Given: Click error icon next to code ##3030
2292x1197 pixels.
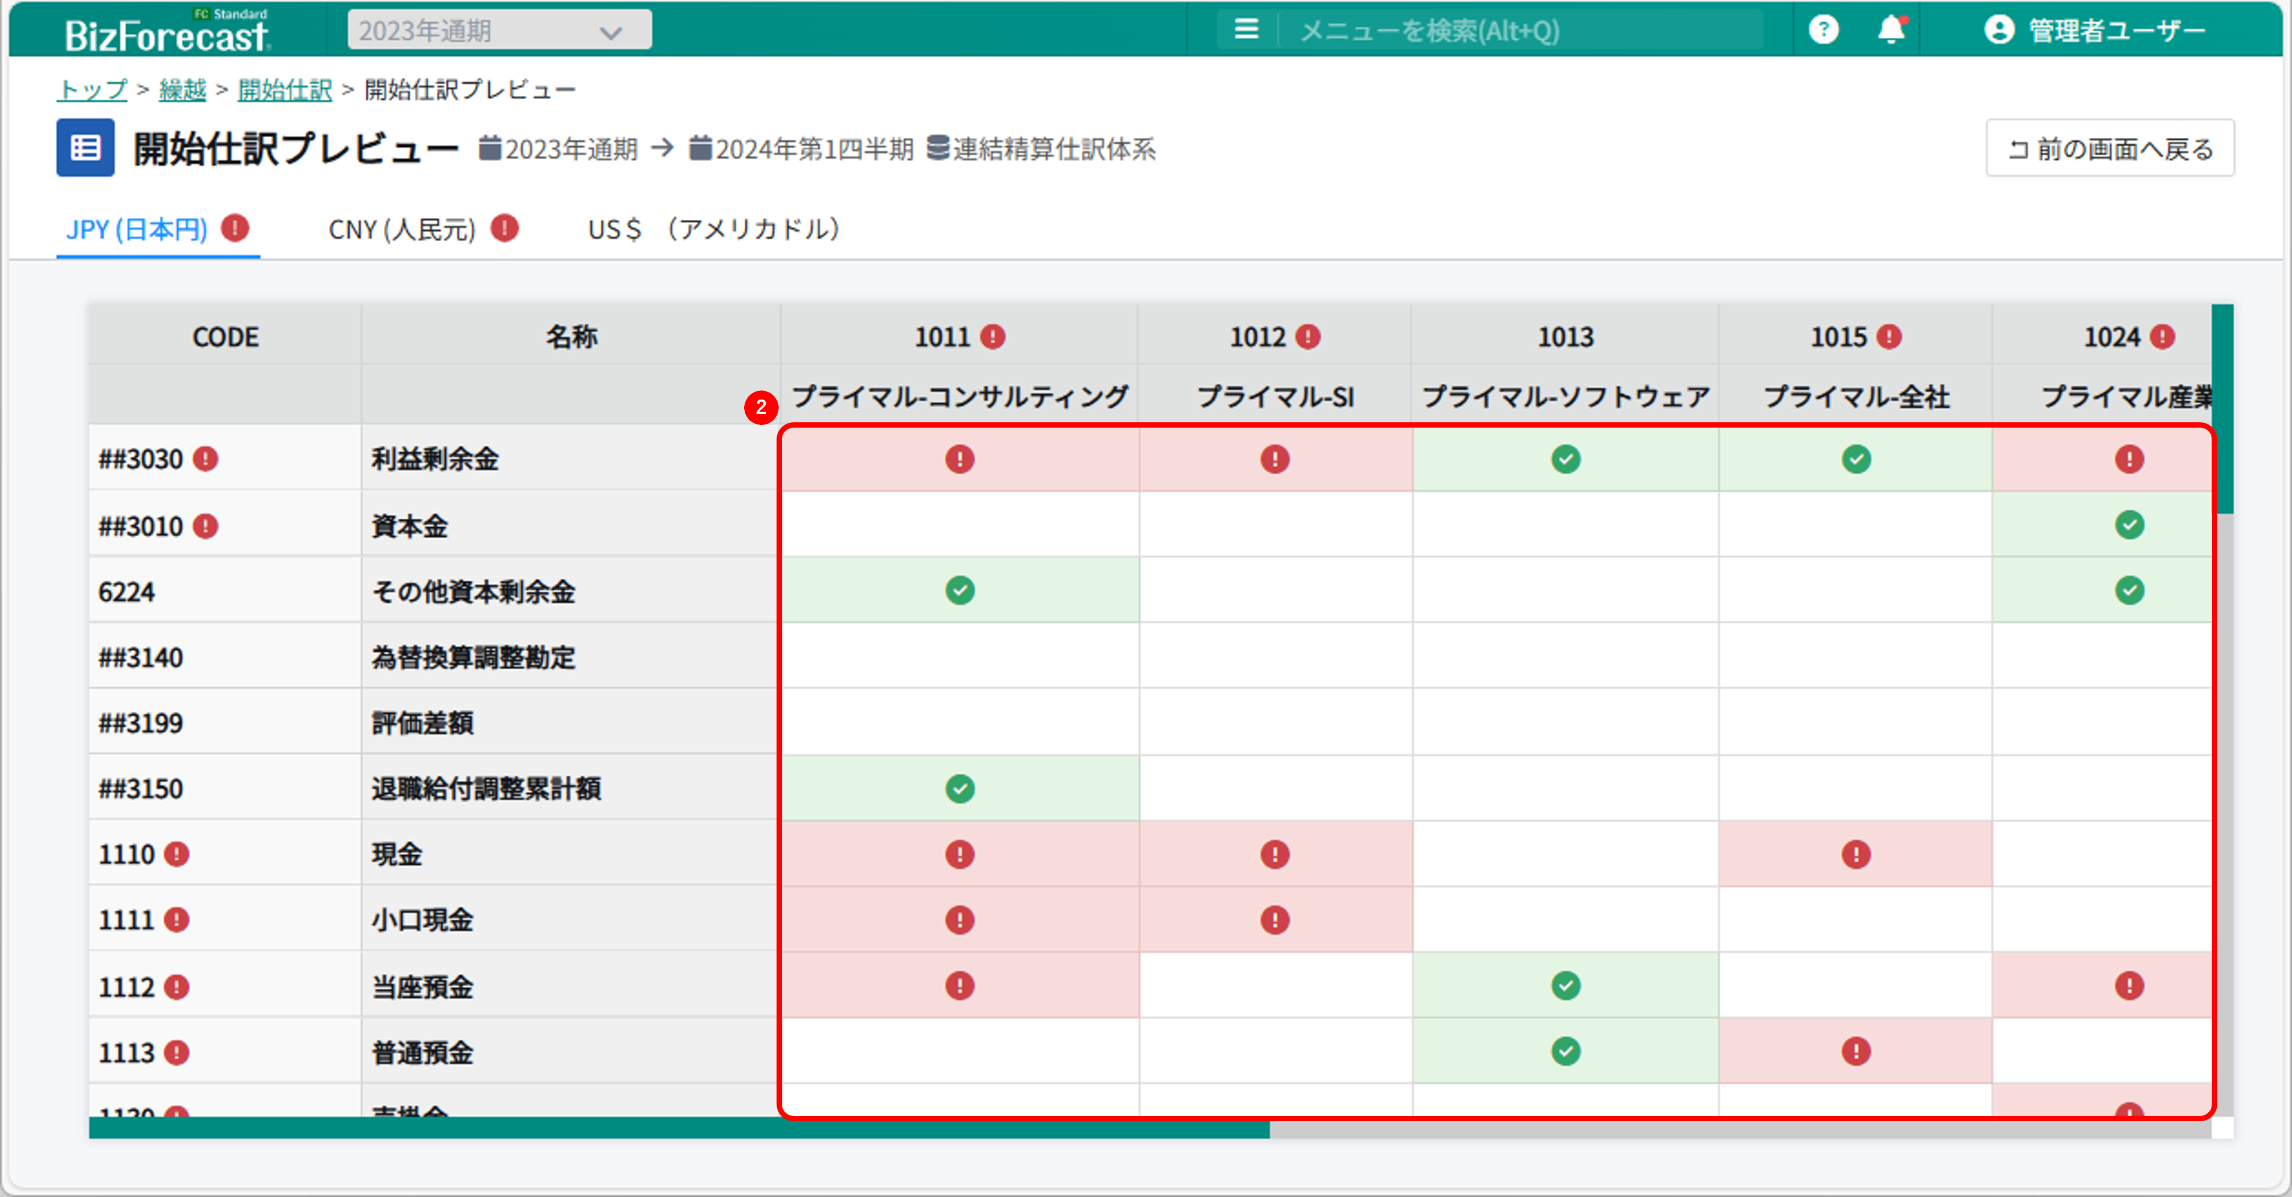Looking at the screenshot, I should tap(206, 459).
